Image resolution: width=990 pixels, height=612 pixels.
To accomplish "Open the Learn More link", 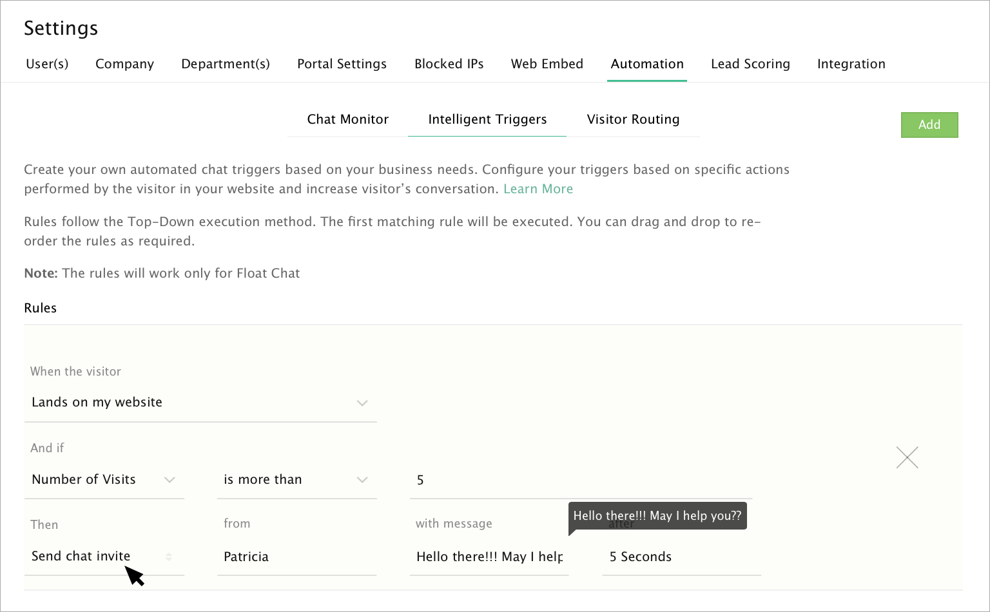I will click(538, 189).
